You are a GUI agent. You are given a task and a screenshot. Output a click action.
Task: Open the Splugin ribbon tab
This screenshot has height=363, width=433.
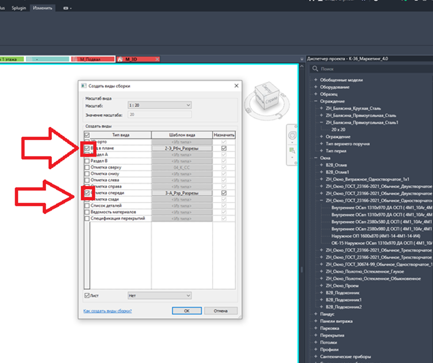pyautogui.click(x=19, y=8)
